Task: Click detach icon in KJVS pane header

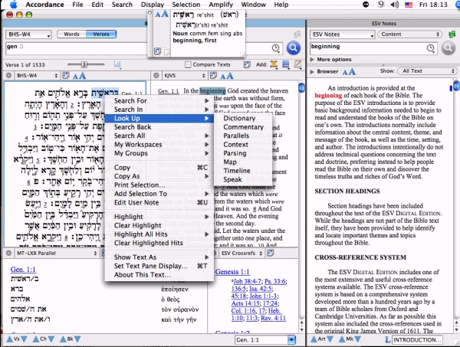Action: pyautogui.click(x=213, y=76)
